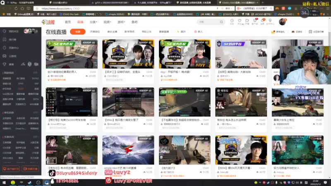Open browser downloads icon
The image size is (331, 186).
coord(296,8)
